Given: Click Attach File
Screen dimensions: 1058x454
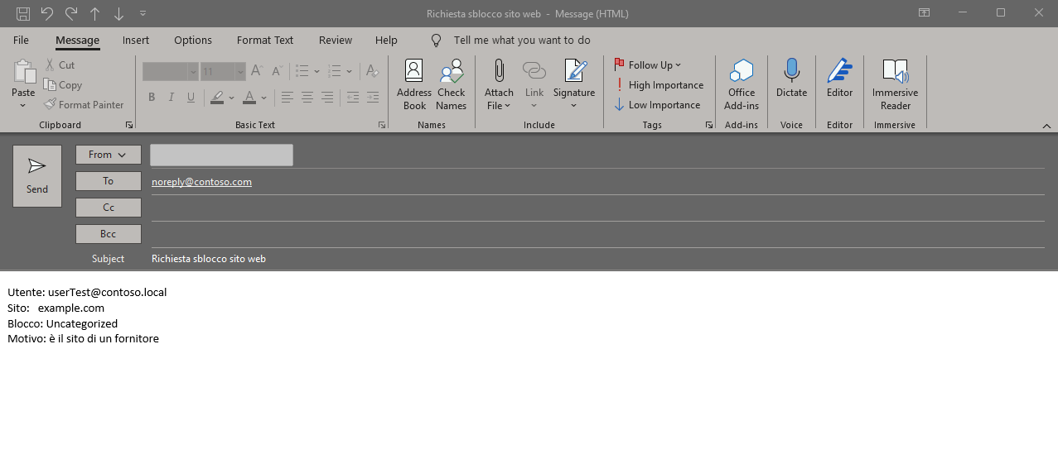Looking at the screenshot, I should pos(499,84).
